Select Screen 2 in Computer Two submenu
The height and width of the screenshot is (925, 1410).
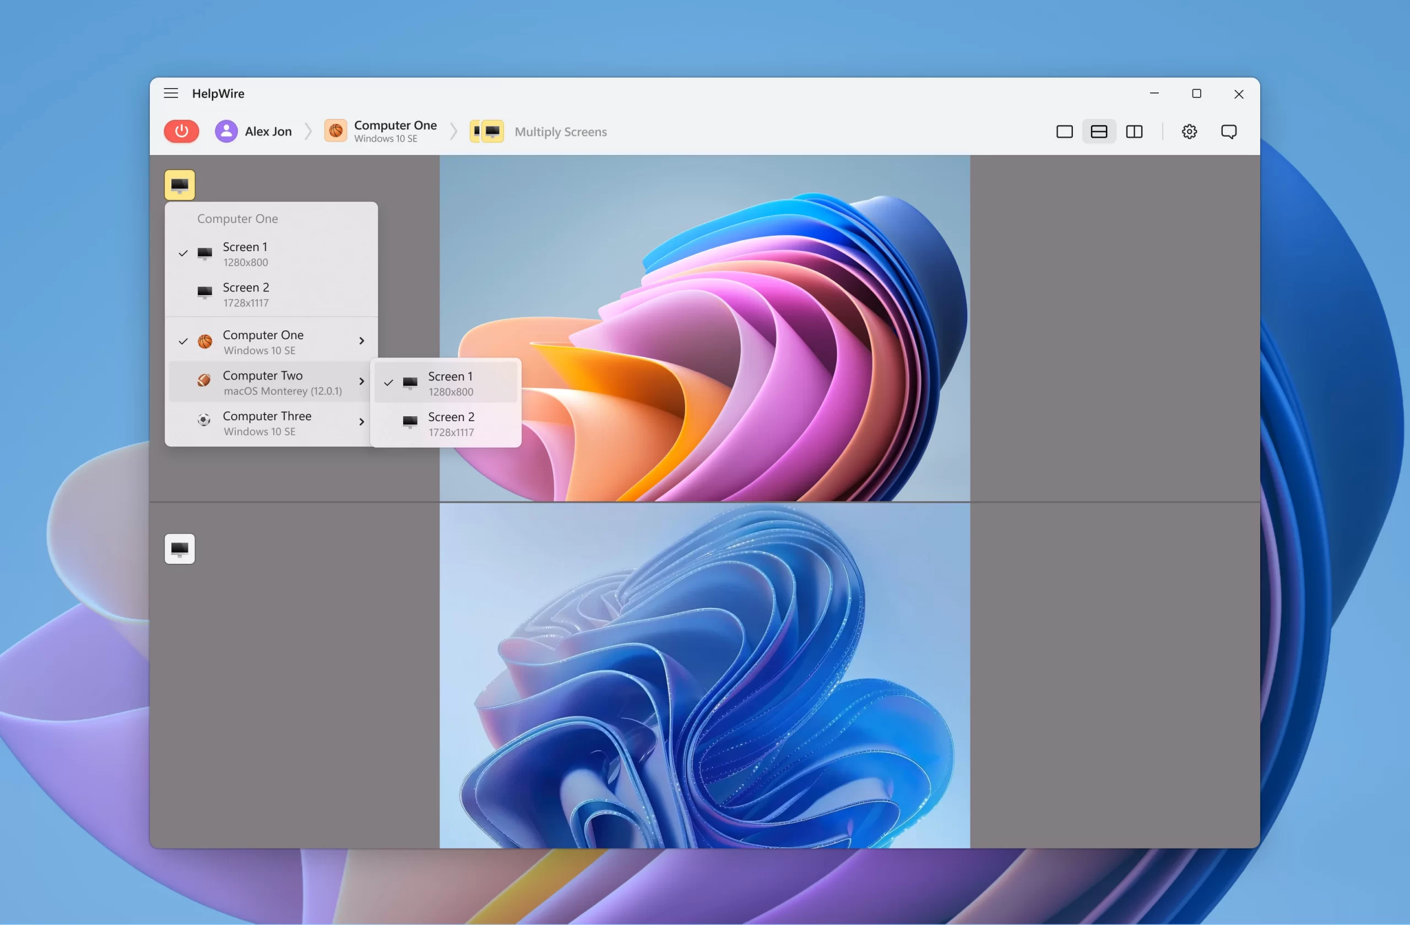446,423
